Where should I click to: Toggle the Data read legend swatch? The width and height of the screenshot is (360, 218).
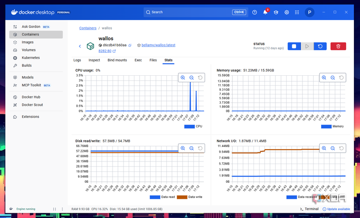pos(155,197)
